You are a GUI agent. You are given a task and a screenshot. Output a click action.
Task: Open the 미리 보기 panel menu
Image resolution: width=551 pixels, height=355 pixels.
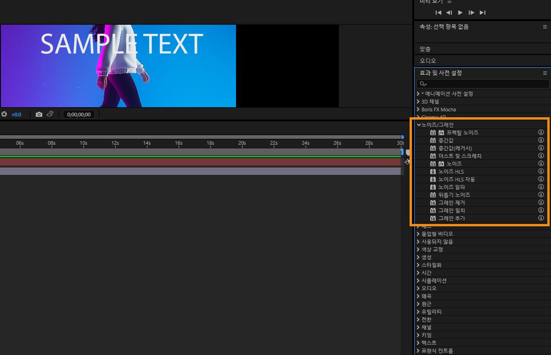pos(450,2)
